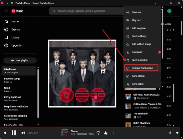Screen dimensions: 183x139
Task: Open Classical for Sleeping playlist
Action: pyautogui.click(x=19, y=117)
